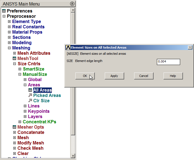194x160 pixels.
Task: Select the Check Mesh menu item
Action: pos(30,148)
